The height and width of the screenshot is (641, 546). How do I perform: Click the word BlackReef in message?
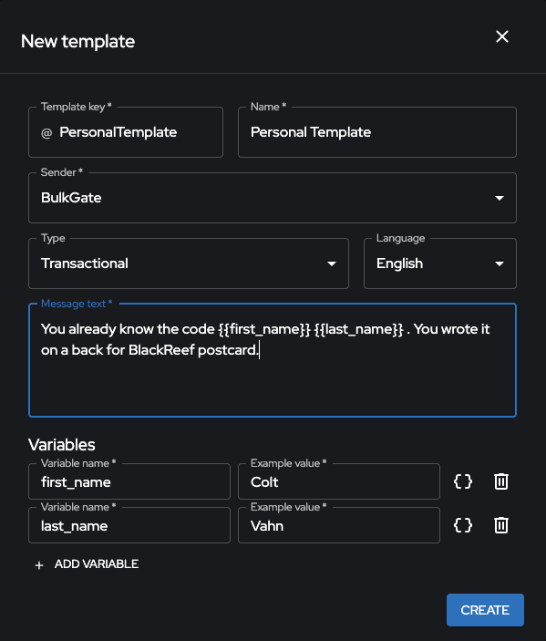pos(161,350)
